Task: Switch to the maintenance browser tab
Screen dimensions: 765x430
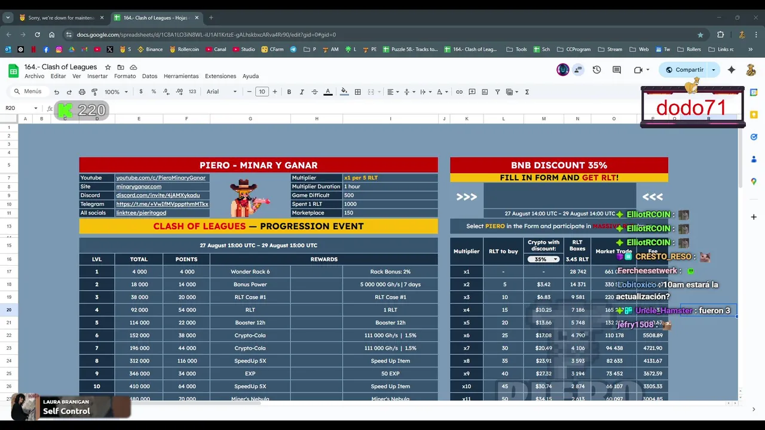Action: point(60,18)
